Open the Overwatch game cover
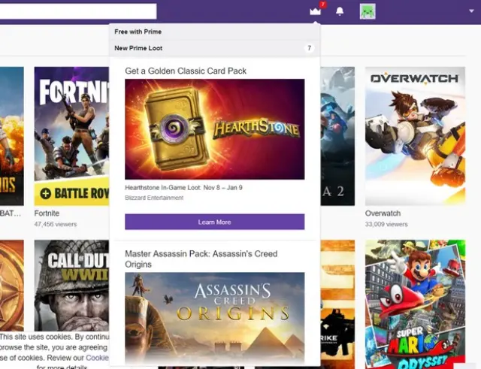 point(415,136)
